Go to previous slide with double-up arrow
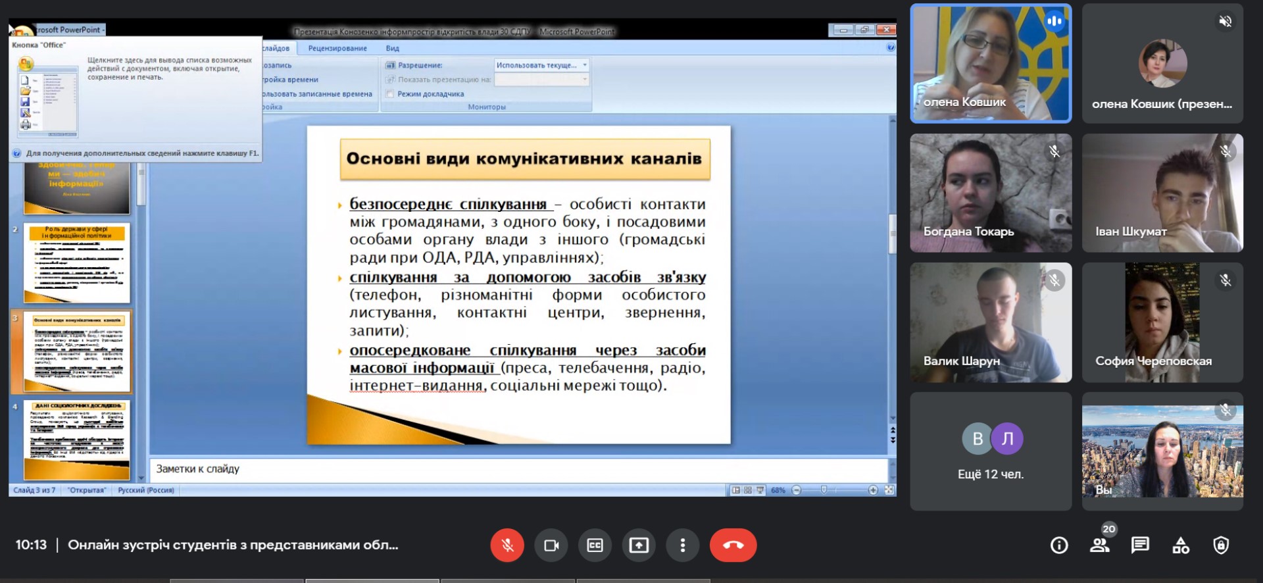Viewport: 1263px width, 583px height. [x=893, y=430]
